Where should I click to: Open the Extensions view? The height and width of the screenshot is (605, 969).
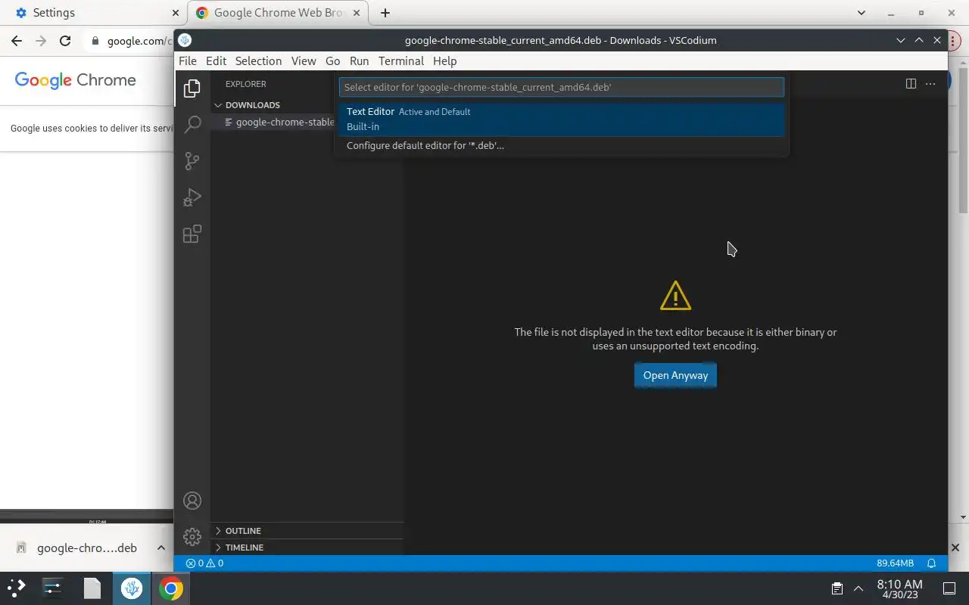pos(192,234)
